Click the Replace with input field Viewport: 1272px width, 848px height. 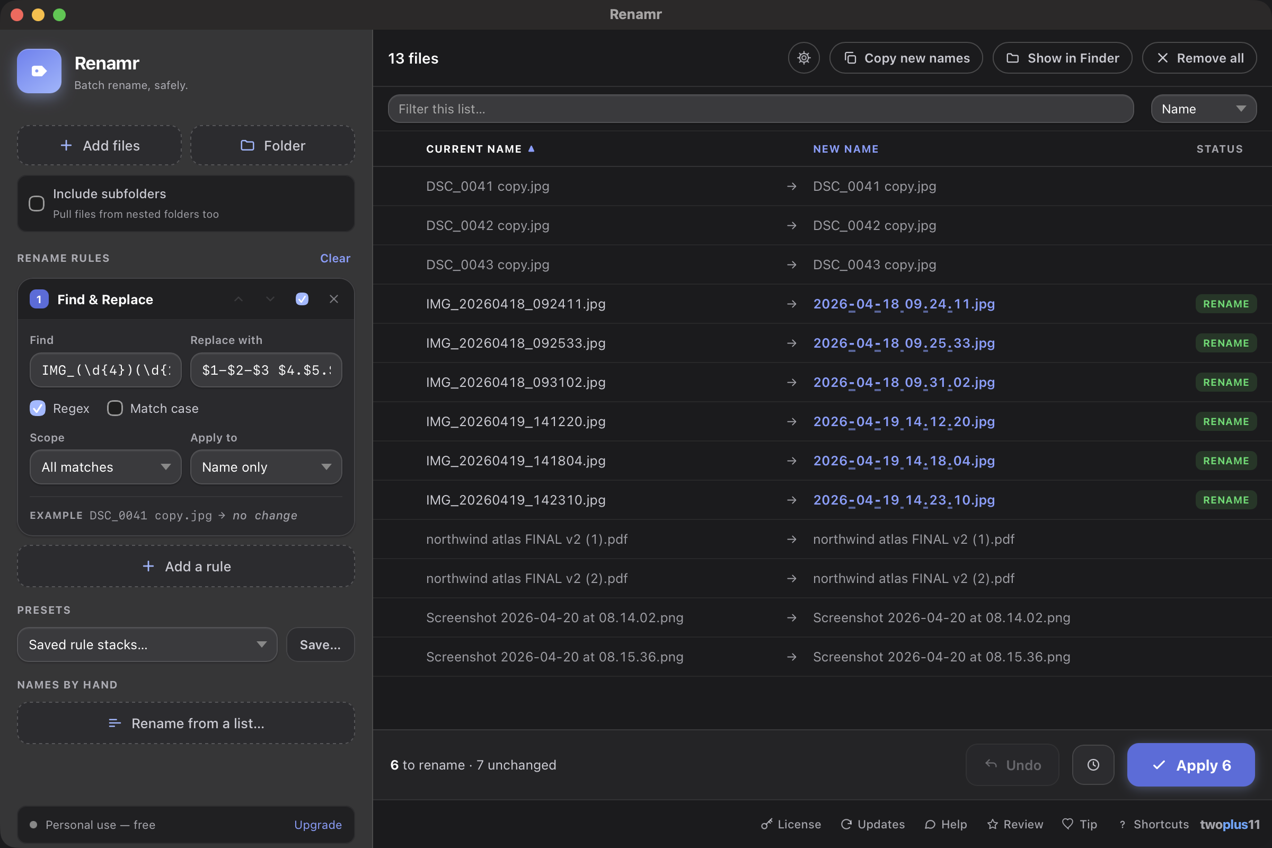[266, 370]
